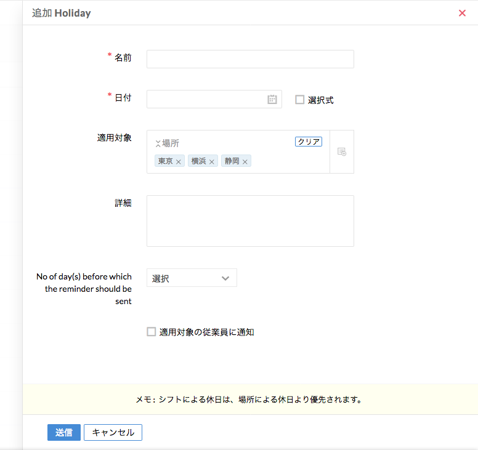Click the クリア button

[x=308, y=142]
